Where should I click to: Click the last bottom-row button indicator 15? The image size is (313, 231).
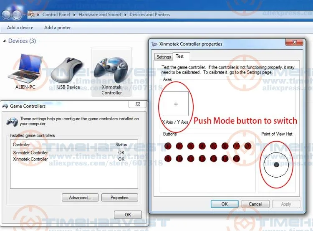(x=236, y=159)
